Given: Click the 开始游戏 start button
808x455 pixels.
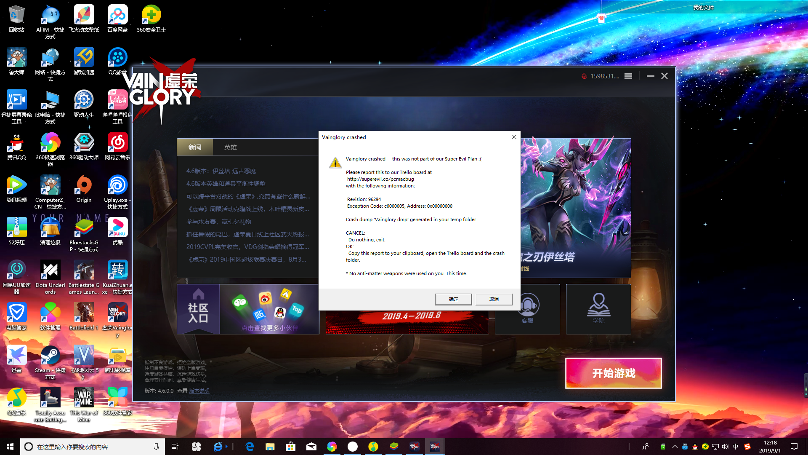Looking at the screenshot, I should click(613, 373).
